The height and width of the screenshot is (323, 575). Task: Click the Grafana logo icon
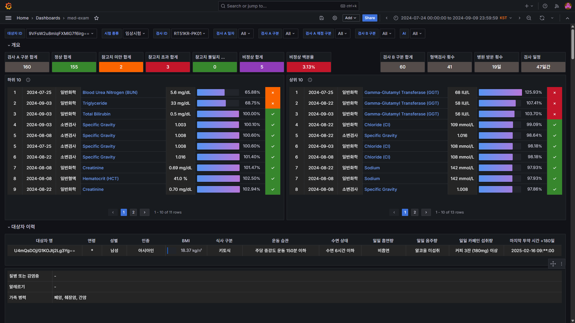8,6
